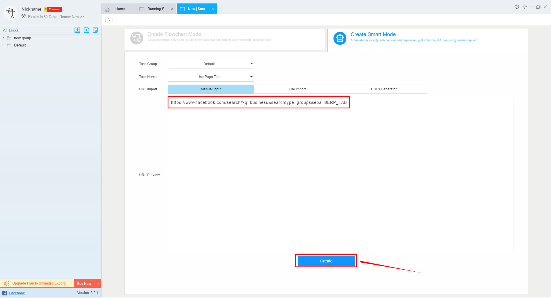Click the search tasks icon in sidebar
This screenshot has width=551, height=298.
point(96,30)
